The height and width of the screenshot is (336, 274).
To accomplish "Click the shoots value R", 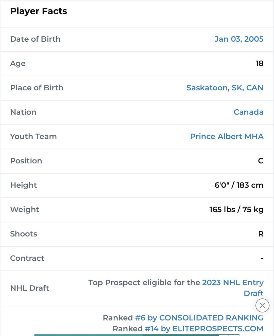I will pyautogui.click(x=261, y=234).
